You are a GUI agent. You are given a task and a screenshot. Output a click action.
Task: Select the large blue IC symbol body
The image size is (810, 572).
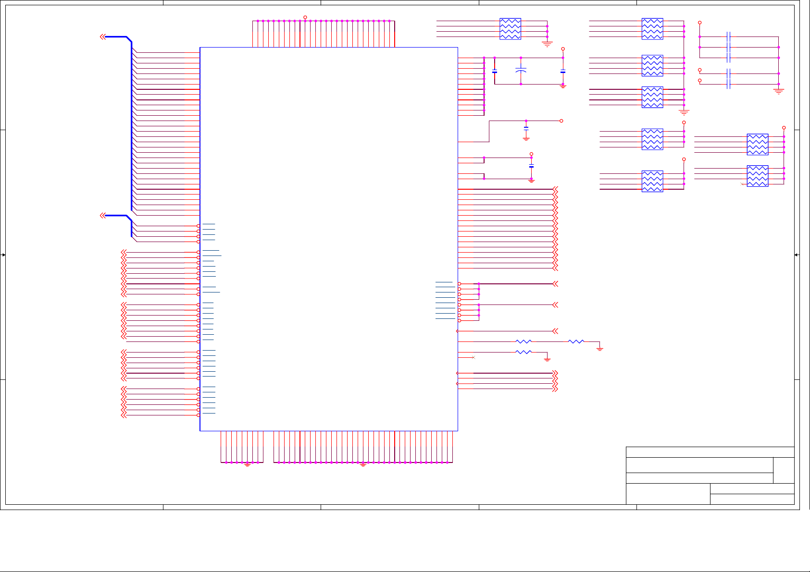pos(329,239)
